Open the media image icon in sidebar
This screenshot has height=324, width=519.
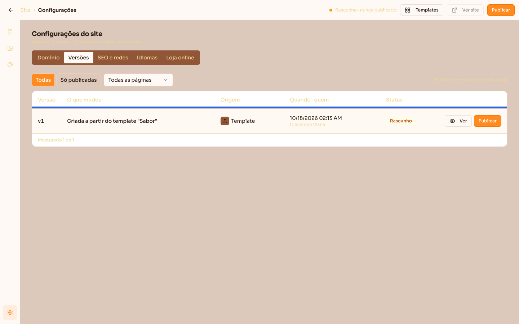click(x=10, y=48)
